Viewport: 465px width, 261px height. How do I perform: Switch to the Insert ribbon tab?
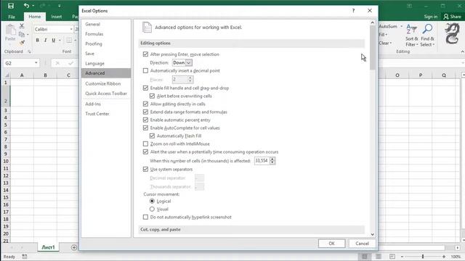coord(57,17)
